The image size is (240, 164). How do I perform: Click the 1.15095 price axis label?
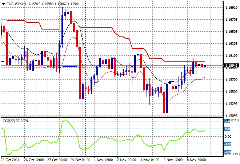tap(231, 116)
